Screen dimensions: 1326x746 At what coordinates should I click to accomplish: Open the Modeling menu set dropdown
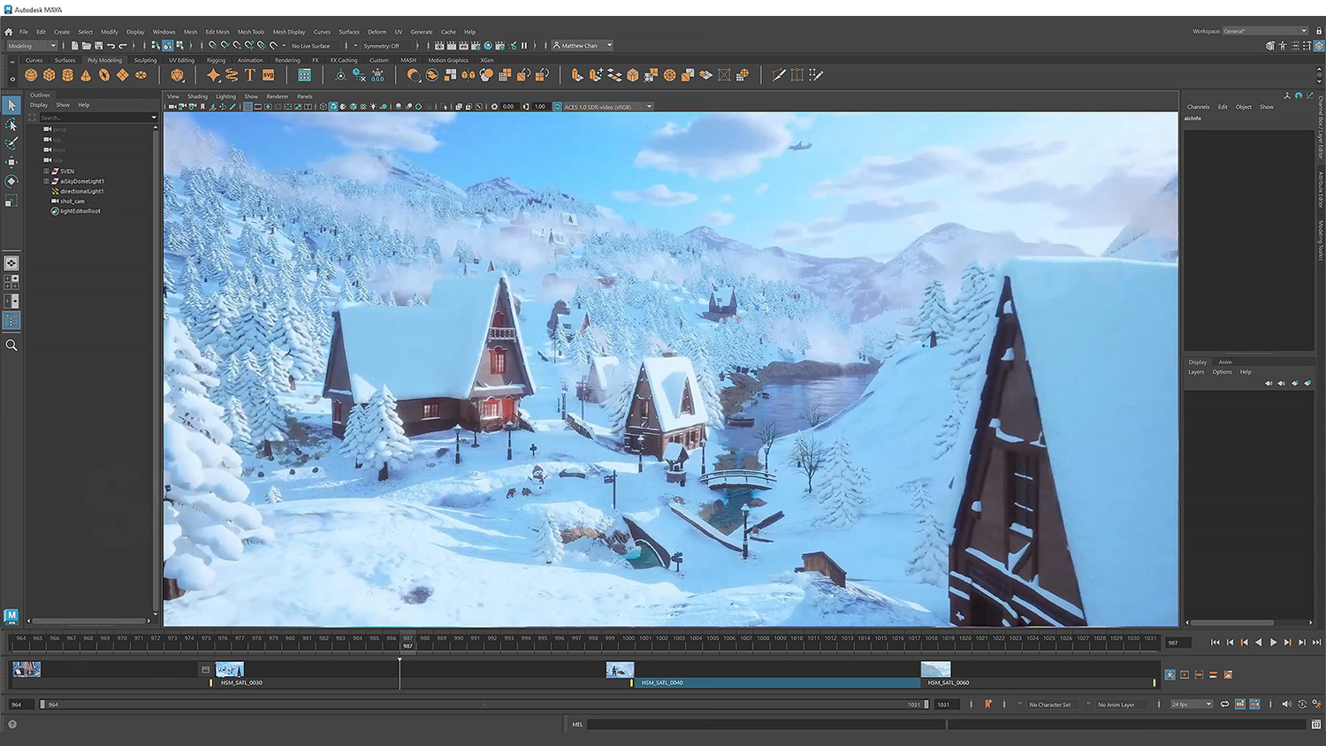coord(32,46)
